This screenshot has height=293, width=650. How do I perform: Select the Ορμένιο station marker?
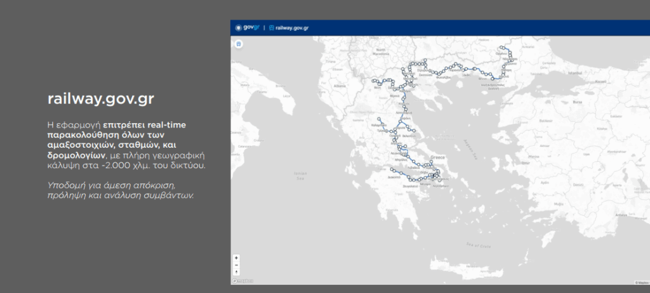tap(501, 48)
